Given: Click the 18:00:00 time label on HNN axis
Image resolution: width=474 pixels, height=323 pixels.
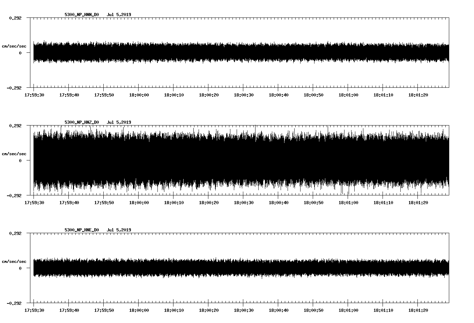Looking at the screenshot, I should (139, 95).
